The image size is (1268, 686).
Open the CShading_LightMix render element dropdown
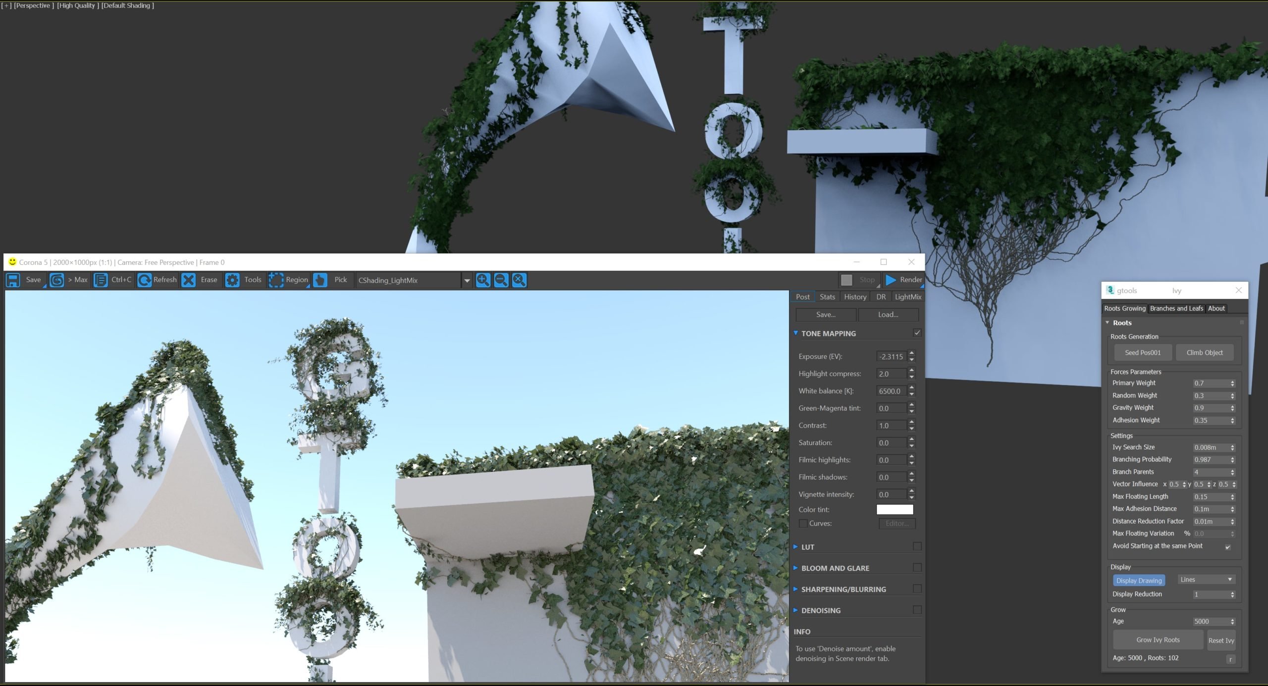pos(467,281)
